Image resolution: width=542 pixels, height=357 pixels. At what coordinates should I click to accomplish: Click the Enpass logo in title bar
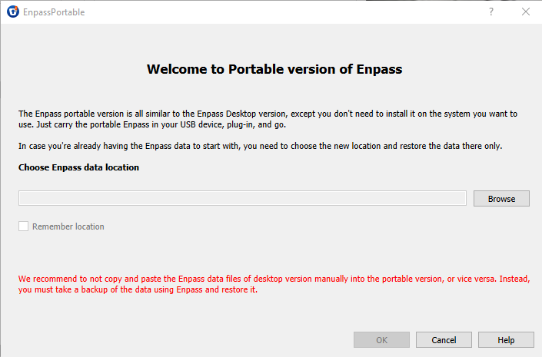coord(12,12)
